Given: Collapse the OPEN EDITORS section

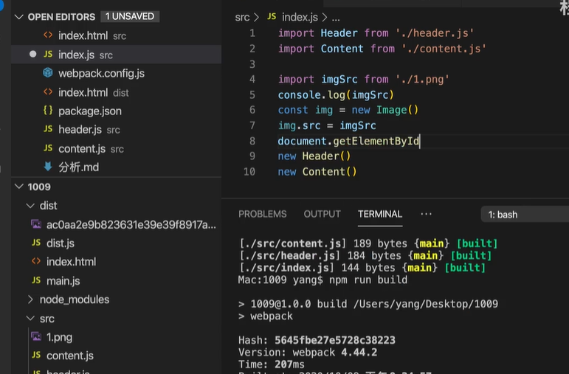Looking at the screenshot, I should point(19,17).
